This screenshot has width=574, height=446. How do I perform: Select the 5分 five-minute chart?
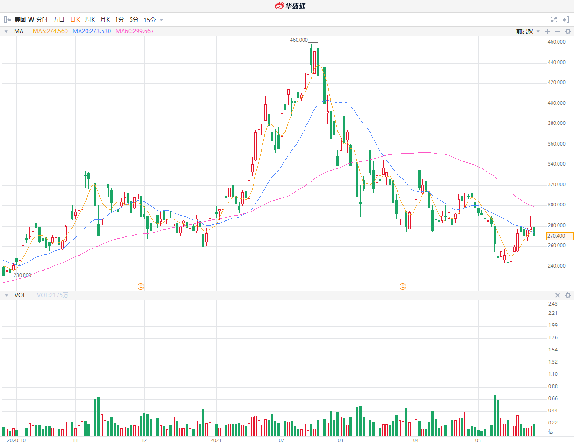(134, 20)
